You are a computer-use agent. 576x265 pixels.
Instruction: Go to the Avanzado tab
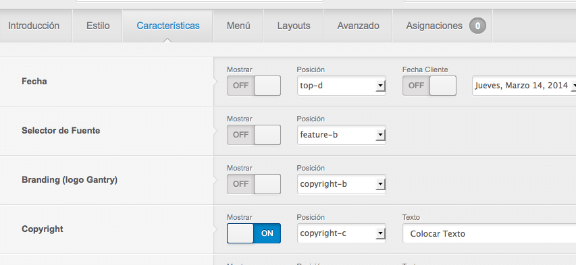click(358, 26)
